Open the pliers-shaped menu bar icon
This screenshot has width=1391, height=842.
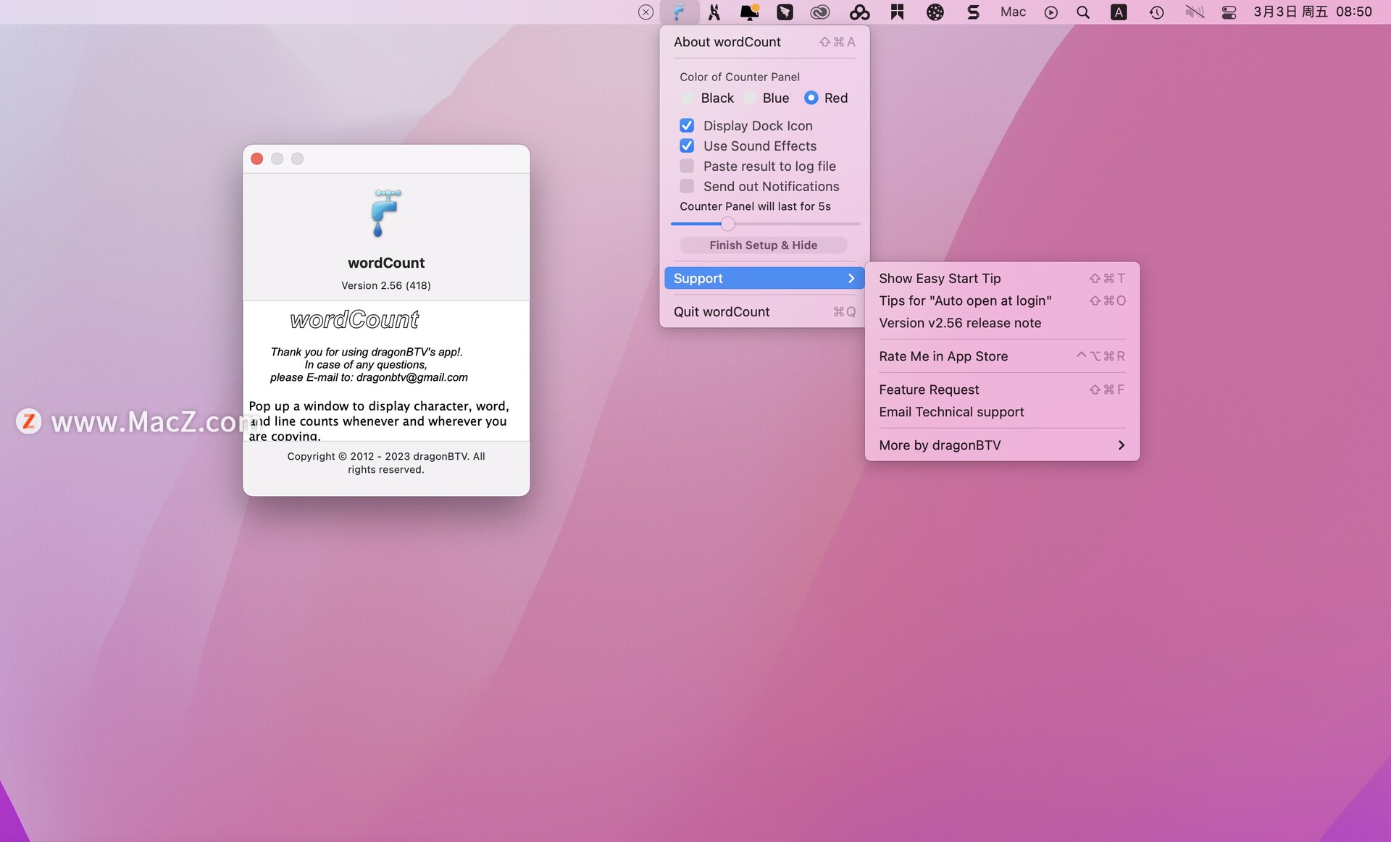click(714, 12)
